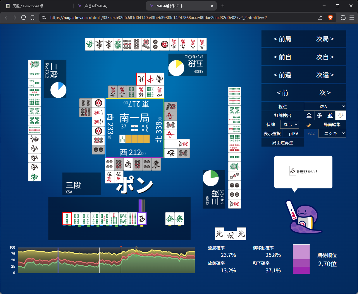Screen dimensions: 358x294
Task: Click the bookmark icon beside address bar
Action: [32, 18]
